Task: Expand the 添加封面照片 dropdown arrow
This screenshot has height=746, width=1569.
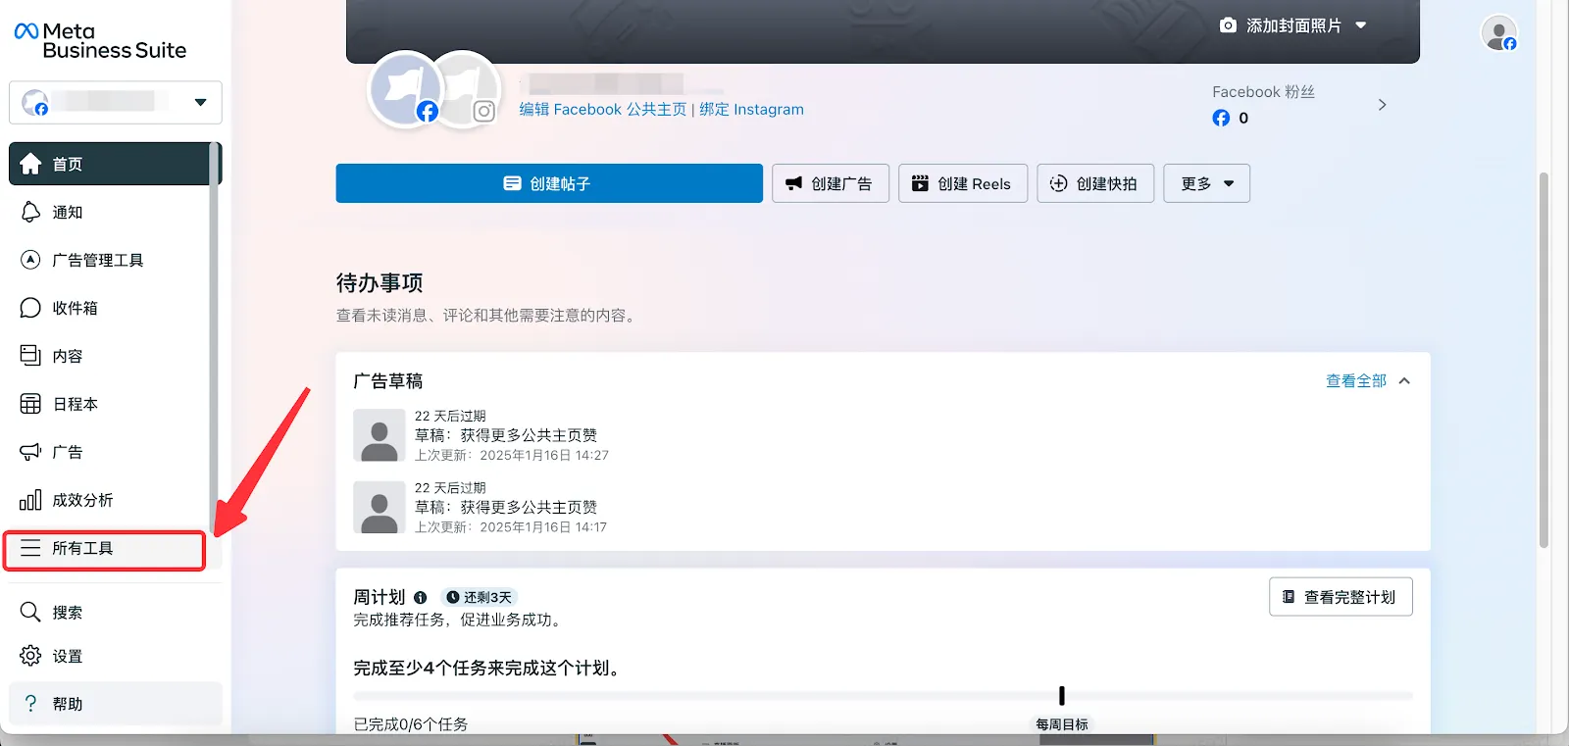Action: [x=1361, y=25]
